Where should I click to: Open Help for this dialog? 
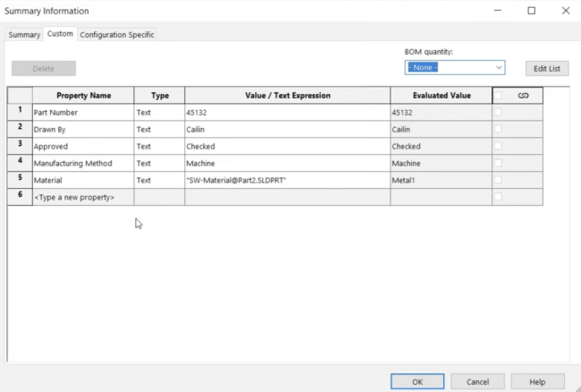click(537, 381)
